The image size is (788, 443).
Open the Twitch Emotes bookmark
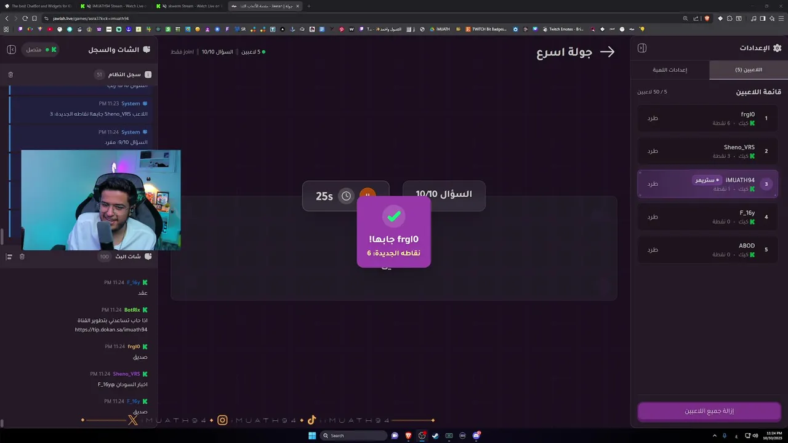tap(563, 29)
